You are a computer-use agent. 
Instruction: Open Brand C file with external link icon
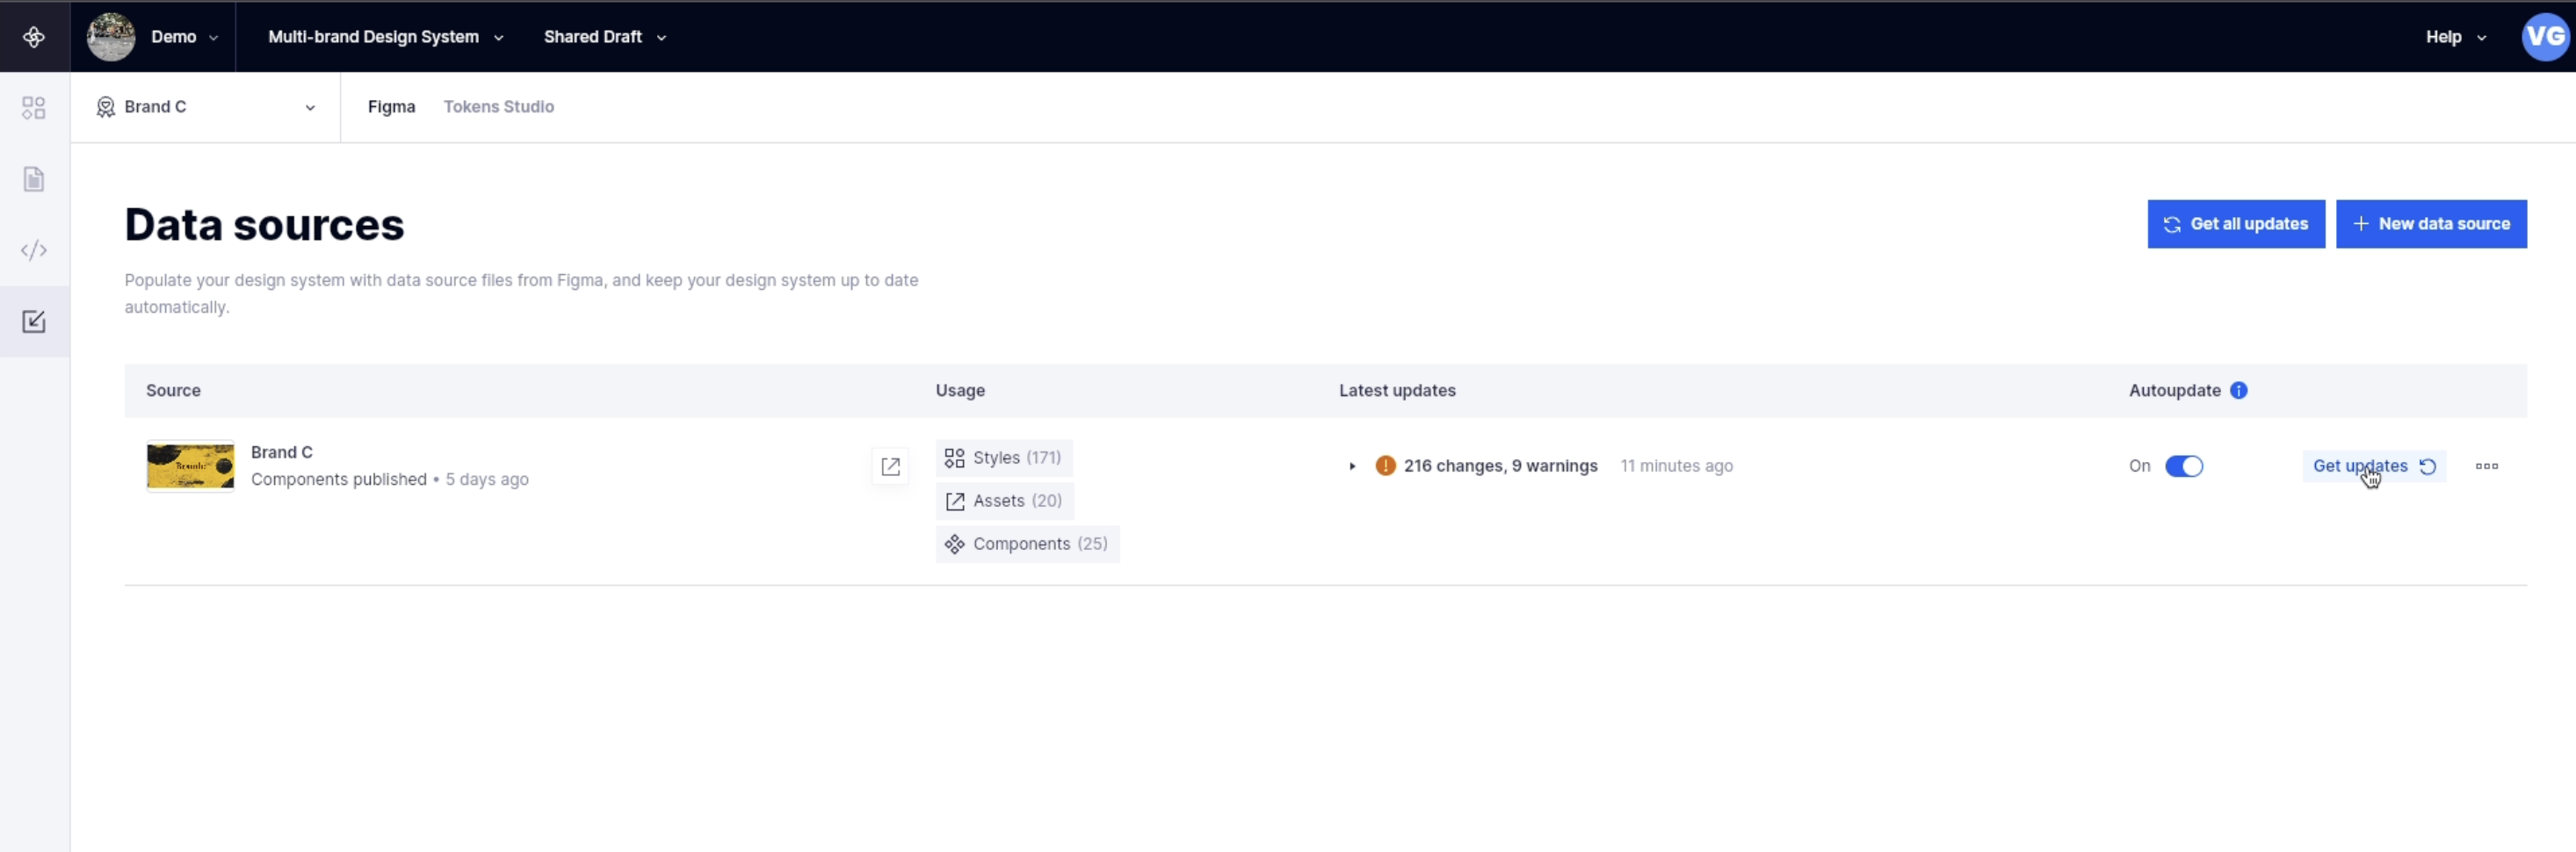tap(890, 466)
